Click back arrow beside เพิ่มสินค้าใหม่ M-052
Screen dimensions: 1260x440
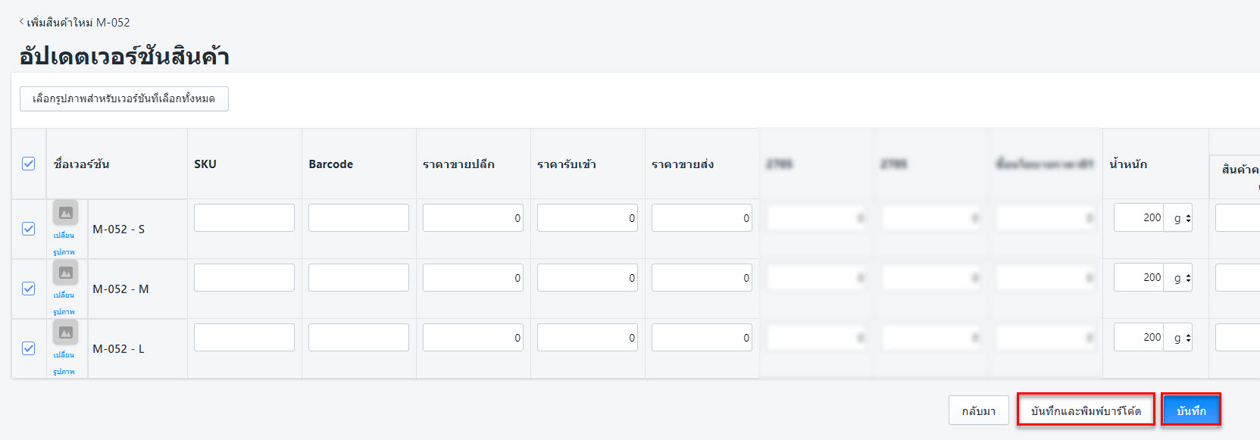(21, 22)
